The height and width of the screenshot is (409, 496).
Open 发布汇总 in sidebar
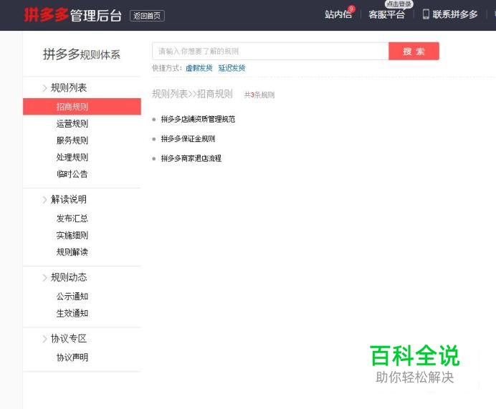[x=72, y=218]
